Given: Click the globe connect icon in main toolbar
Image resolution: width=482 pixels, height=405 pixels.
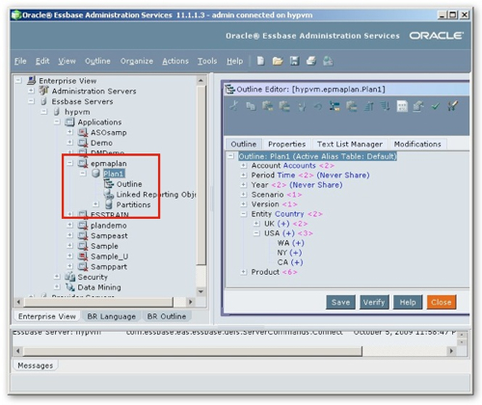Looking at the screenshot, I should (x=328, y=61).
